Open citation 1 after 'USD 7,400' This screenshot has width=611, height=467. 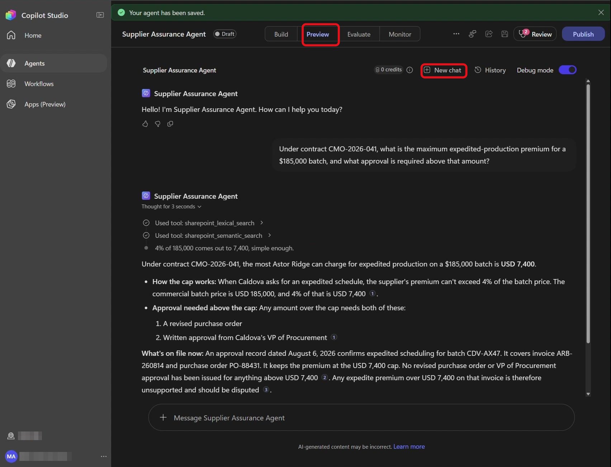click(x=373, y=293)
